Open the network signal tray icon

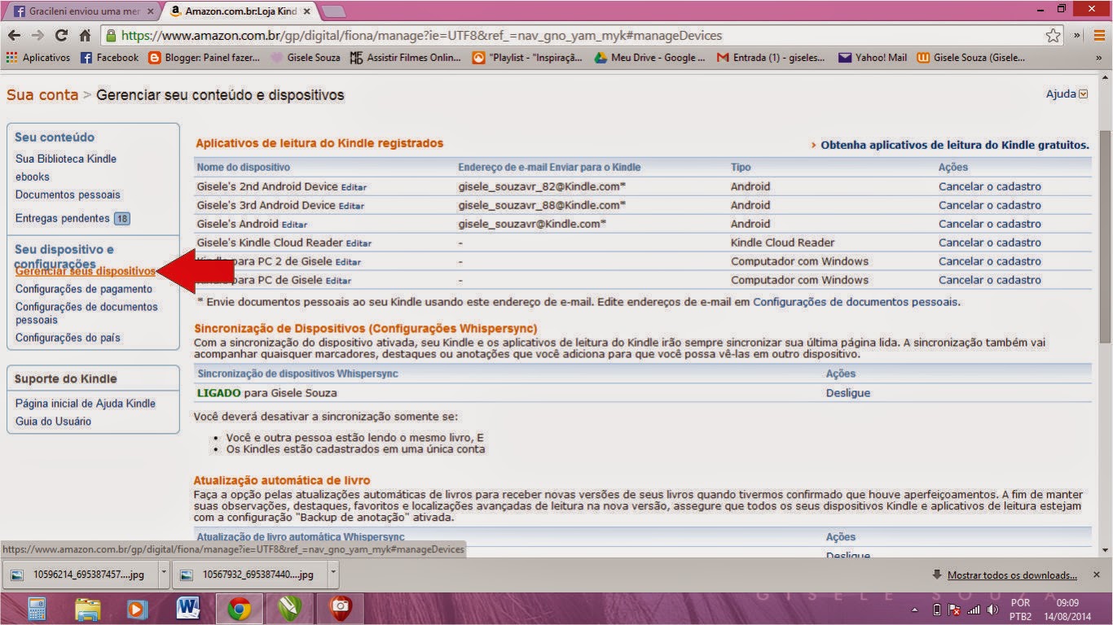[974, 610]
